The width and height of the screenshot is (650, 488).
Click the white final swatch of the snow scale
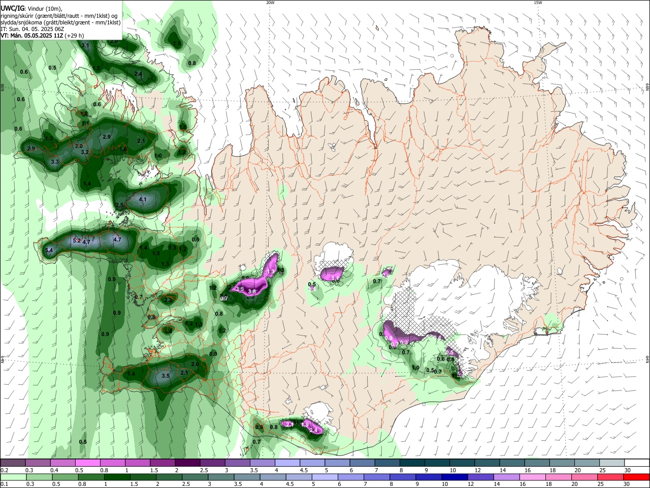point(637,463)
